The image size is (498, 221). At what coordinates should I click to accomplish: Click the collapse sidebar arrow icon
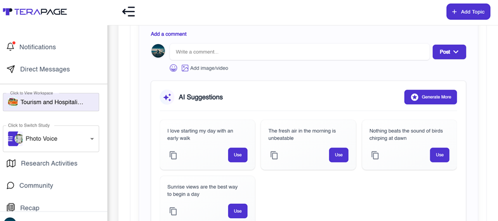tap(129, 12)
